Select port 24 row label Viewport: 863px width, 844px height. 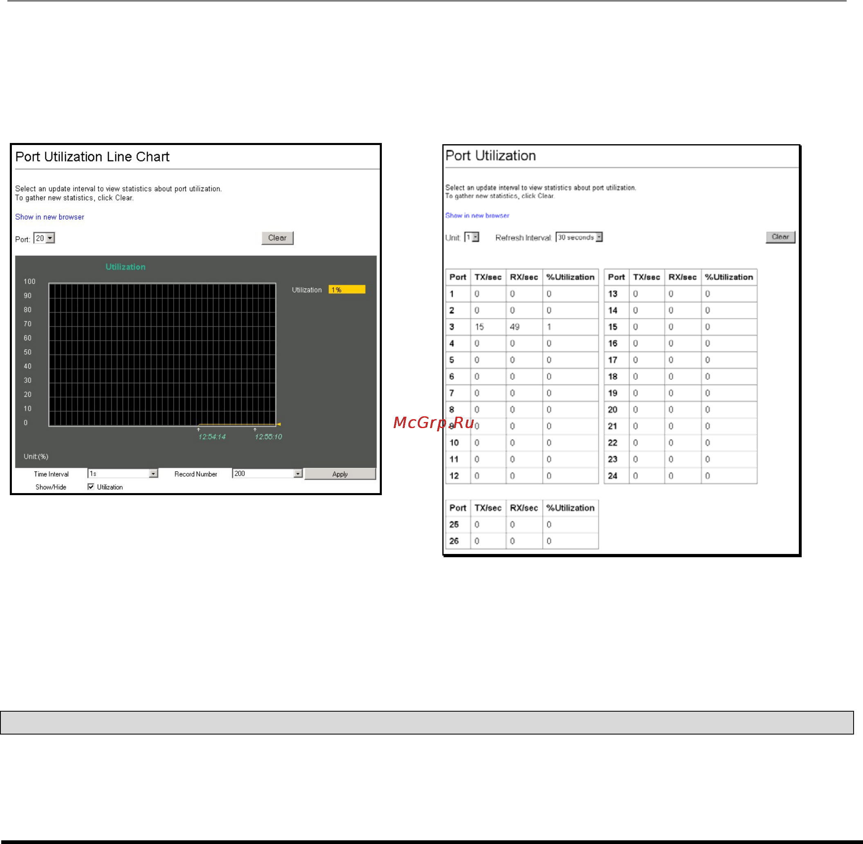tap(613, 476)
